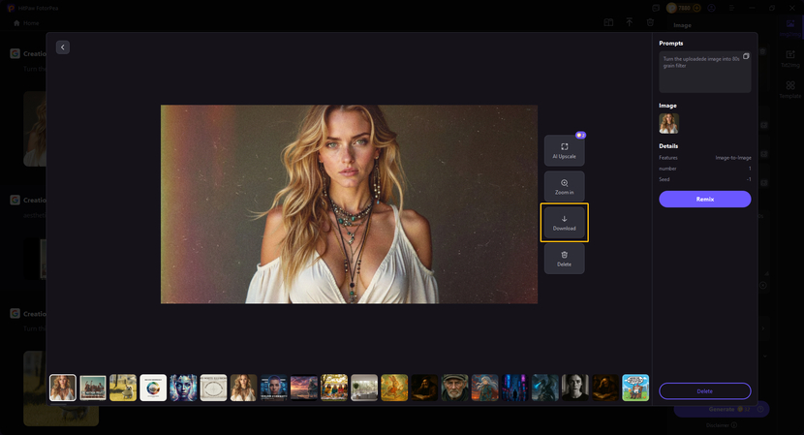Choose the cartoon character thumbnail at end
Screen dimensions: 804x435
[x=635, y=388]
